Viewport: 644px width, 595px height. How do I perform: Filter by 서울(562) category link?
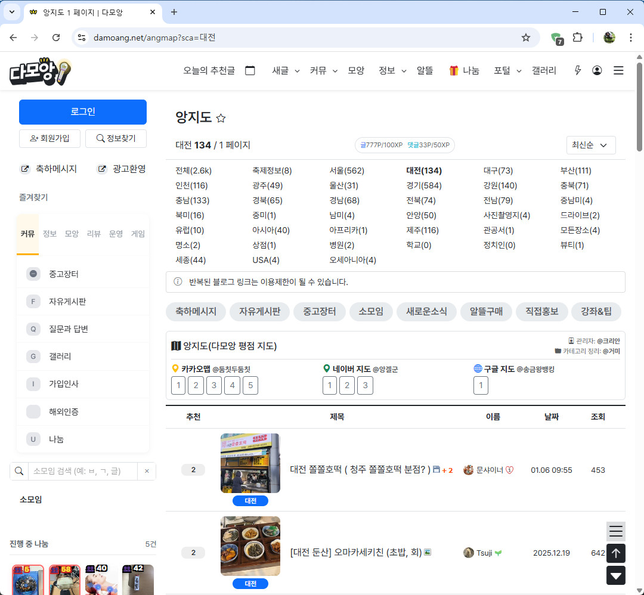(346, 171)
